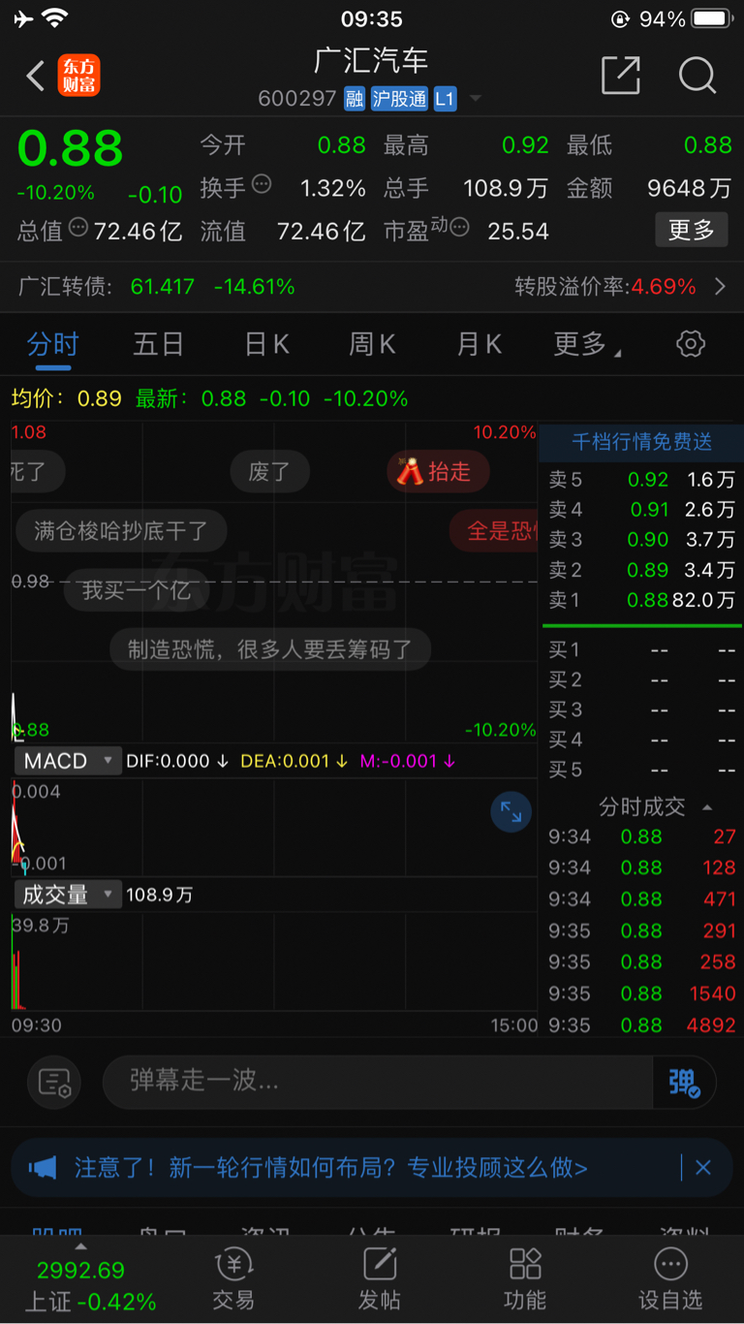Switch to 日K chart tab
The width and height of the screenshot is (744, 1324).
pos(266,343)
